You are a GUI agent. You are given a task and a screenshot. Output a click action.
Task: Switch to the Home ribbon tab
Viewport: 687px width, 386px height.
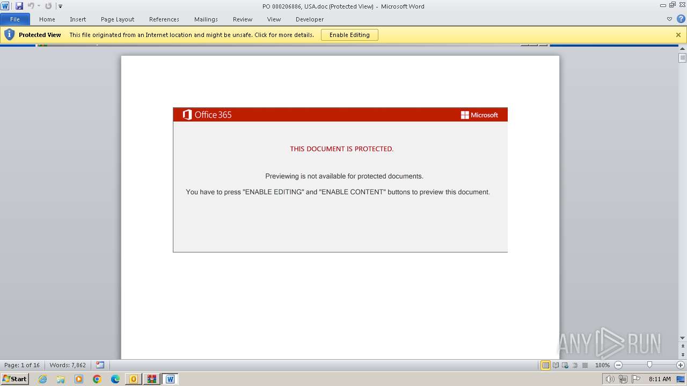click(x=47, y=19)
